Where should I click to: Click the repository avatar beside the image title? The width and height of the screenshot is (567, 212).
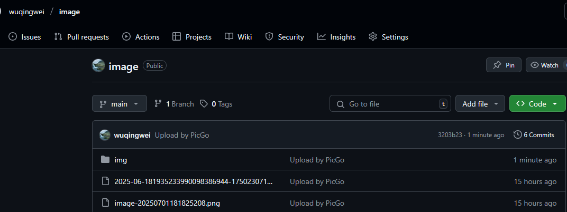coord(98,65)
